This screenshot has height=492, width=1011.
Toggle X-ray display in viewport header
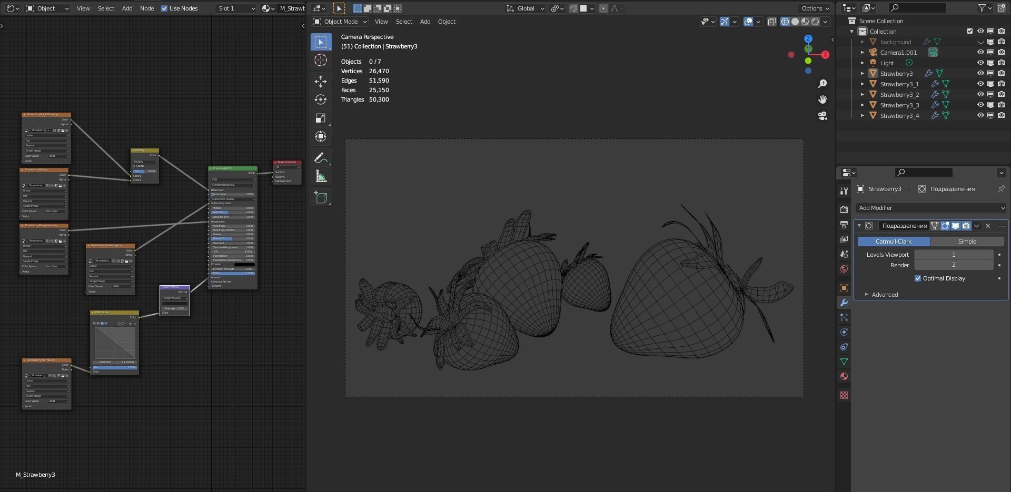771,22
